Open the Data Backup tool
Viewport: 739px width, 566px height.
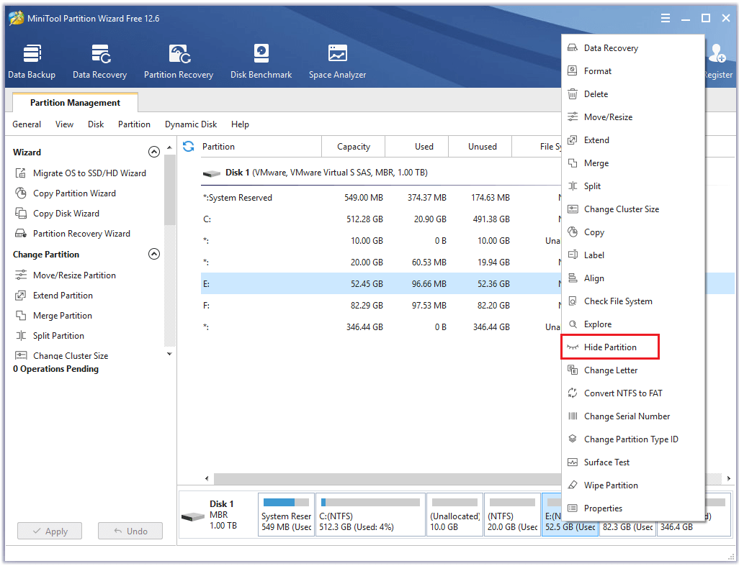click(32, 62)
